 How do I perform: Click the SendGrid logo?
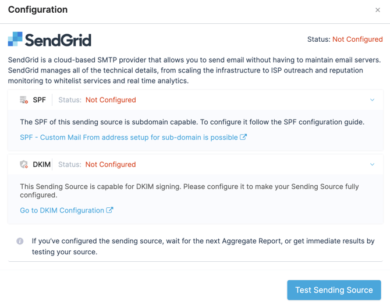49,39
